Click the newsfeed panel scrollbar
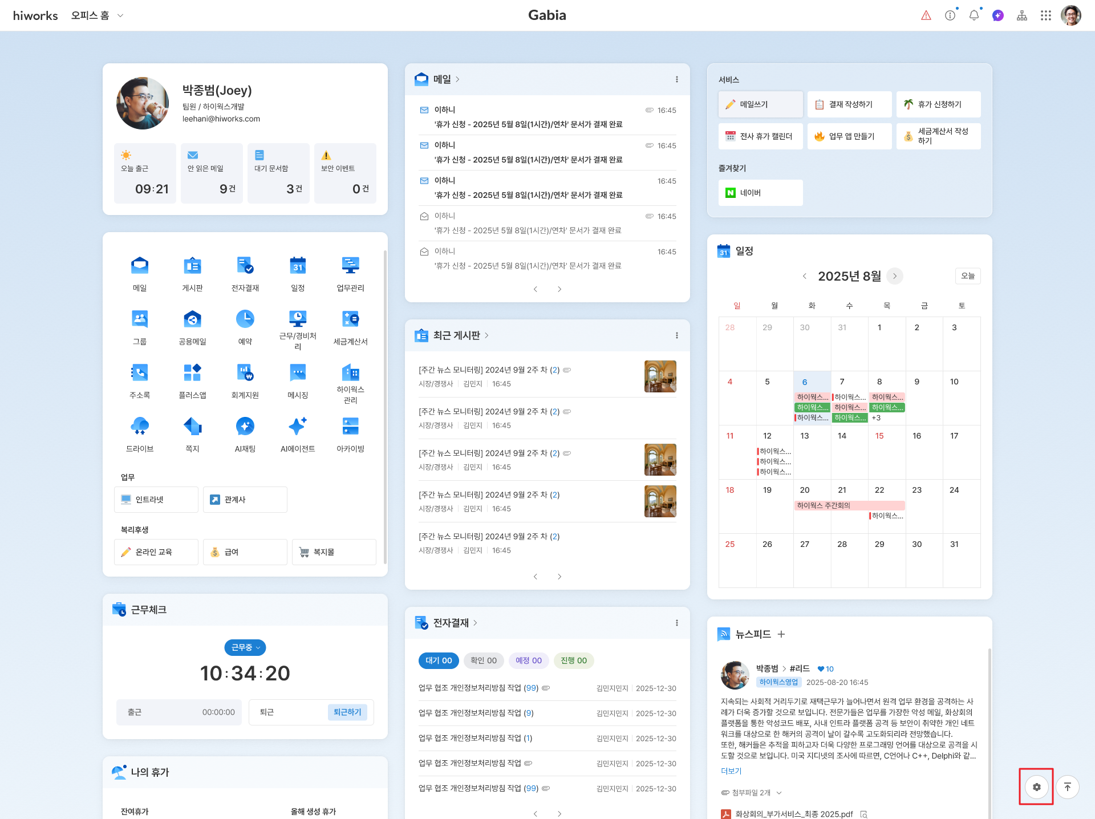Viewport: 1095px width, 819px height. [x=989, y=730]
